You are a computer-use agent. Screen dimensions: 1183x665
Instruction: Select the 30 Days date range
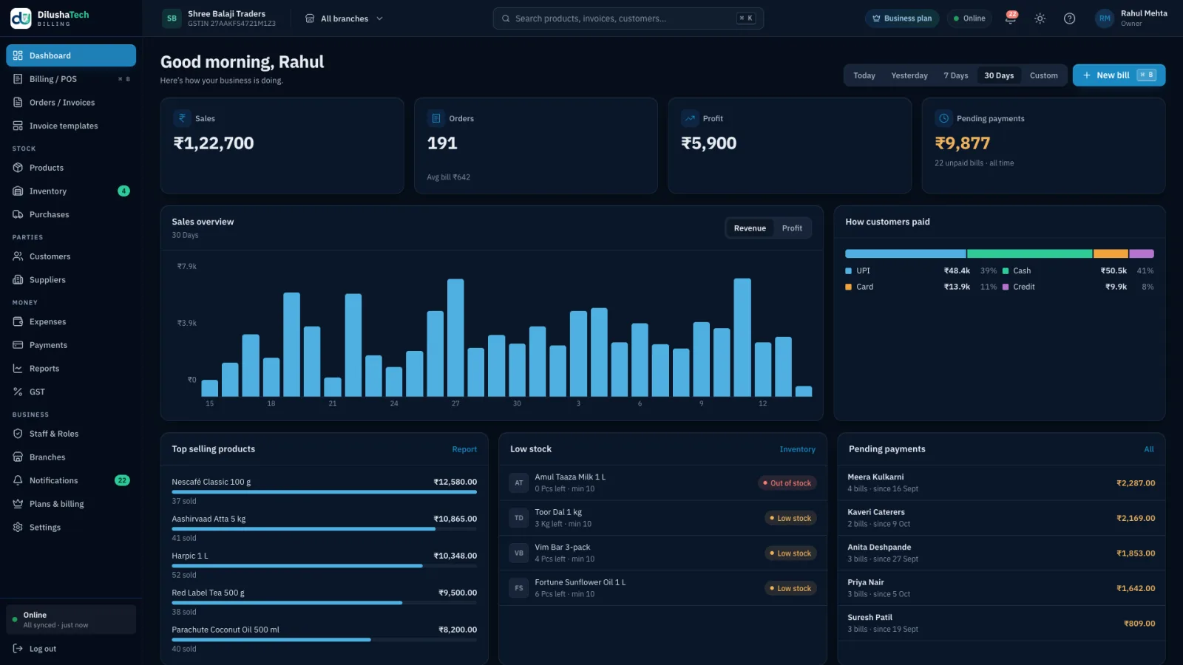point(999,75)
